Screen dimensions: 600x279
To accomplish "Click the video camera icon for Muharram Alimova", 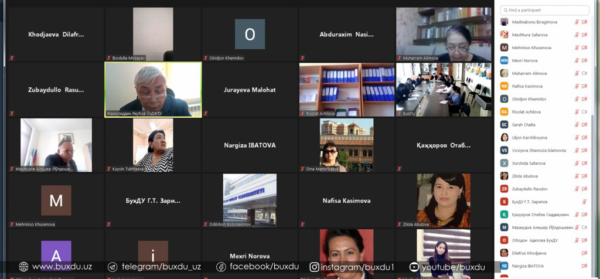I will 584,73.
